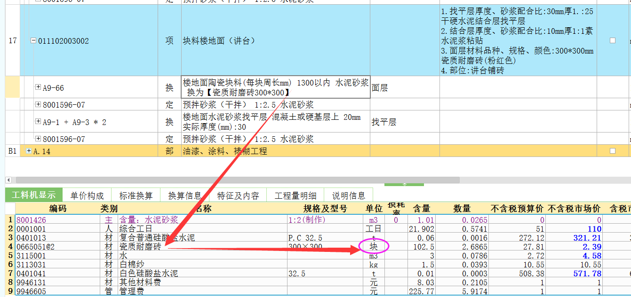631x297 pixels.
Task: Select the quantity value 5.9174
Action: 463,291
